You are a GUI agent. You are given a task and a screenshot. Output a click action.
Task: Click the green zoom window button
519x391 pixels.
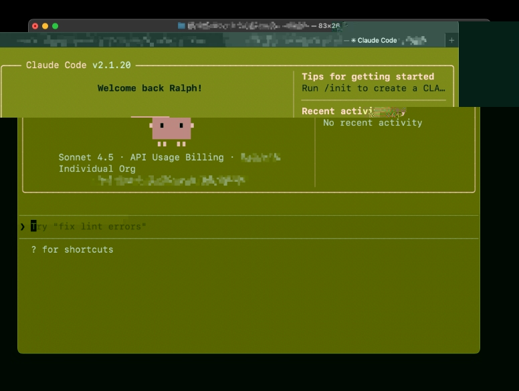(x=55, y=26)
